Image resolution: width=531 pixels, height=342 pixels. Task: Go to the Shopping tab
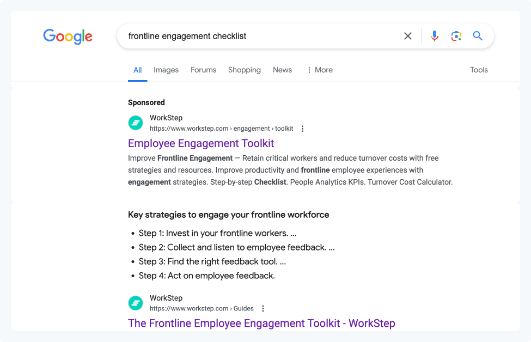[x=244, y=70]
